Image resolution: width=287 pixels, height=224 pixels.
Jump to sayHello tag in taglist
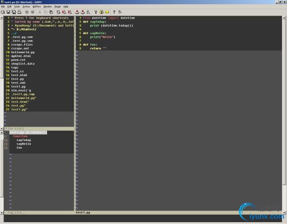click(24, 144)
